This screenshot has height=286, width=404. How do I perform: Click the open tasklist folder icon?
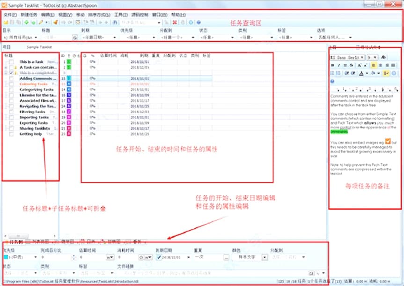coord(6,23)
